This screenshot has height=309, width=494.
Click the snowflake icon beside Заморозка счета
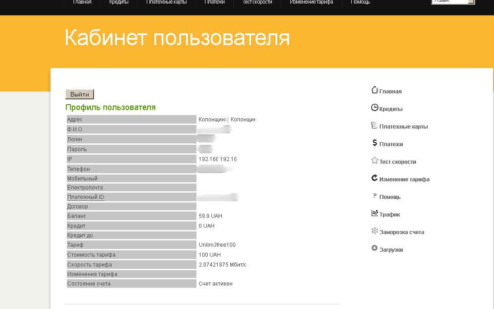[374, 231]
